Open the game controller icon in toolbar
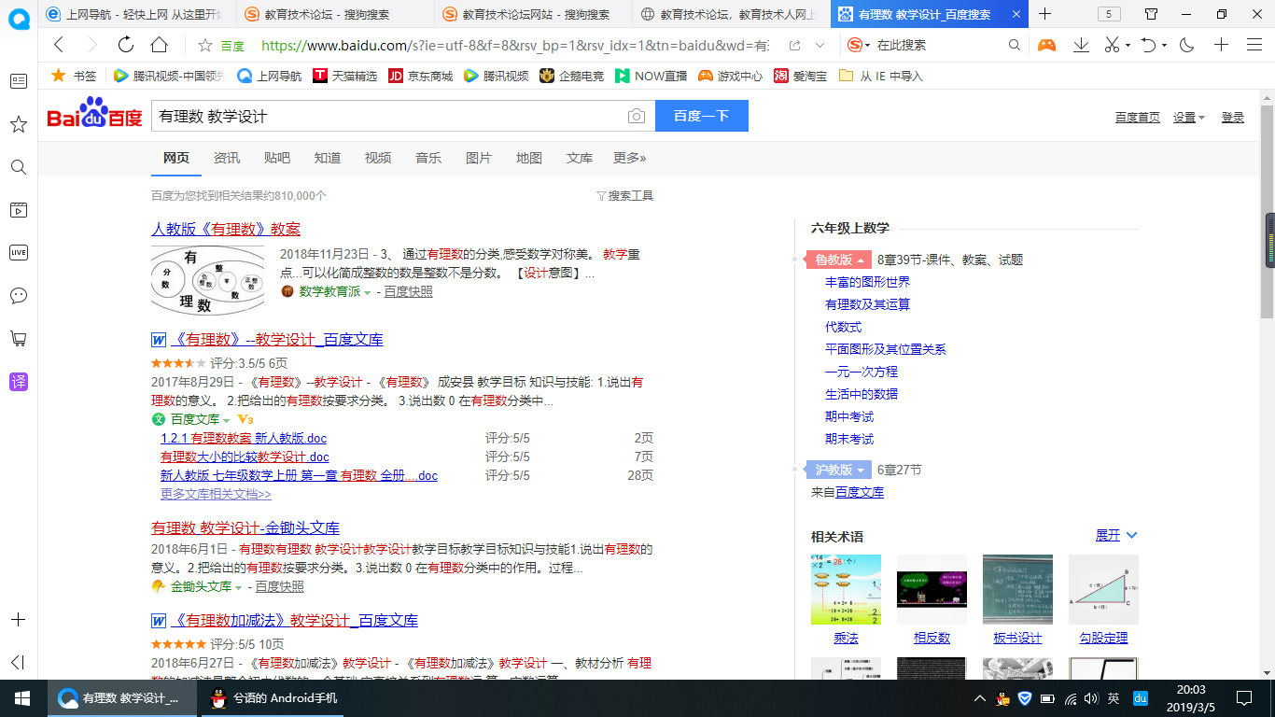 click(x=1047, y=45)
